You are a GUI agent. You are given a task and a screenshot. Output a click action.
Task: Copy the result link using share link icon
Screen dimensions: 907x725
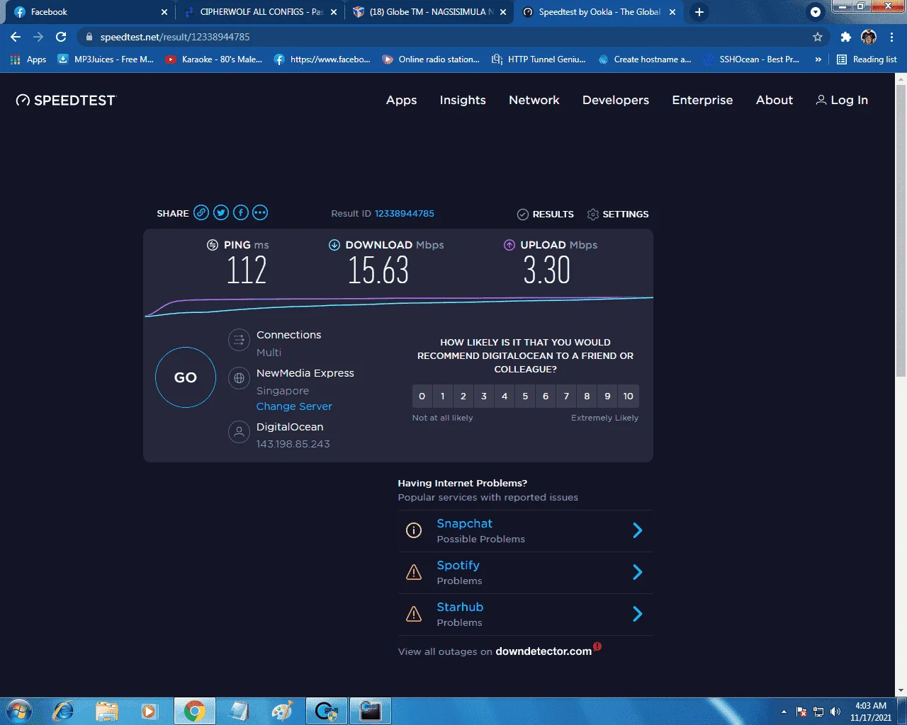pos(201,212)
